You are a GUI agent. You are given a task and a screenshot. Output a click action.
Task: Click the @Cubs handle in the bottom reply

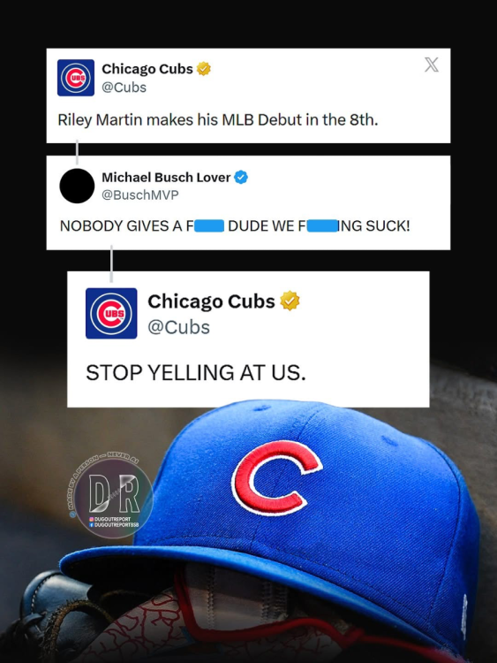click(x=178, y=327)
